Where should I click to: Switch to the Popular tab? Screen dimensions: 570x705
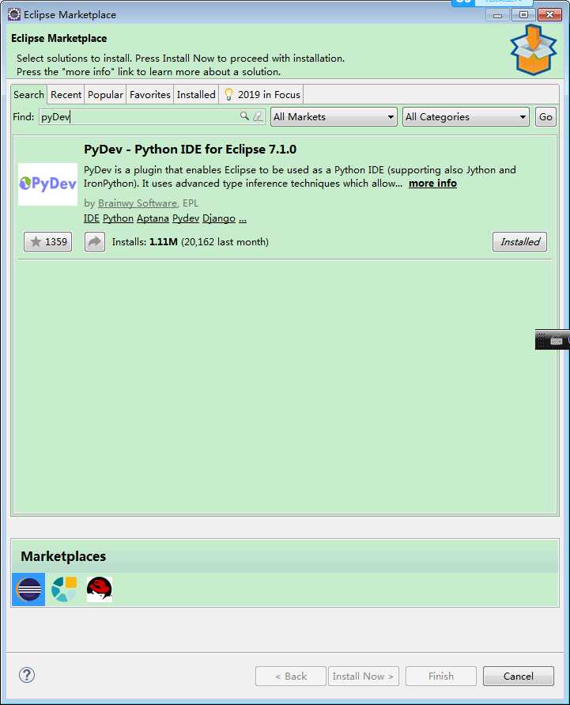coord(106,95)
